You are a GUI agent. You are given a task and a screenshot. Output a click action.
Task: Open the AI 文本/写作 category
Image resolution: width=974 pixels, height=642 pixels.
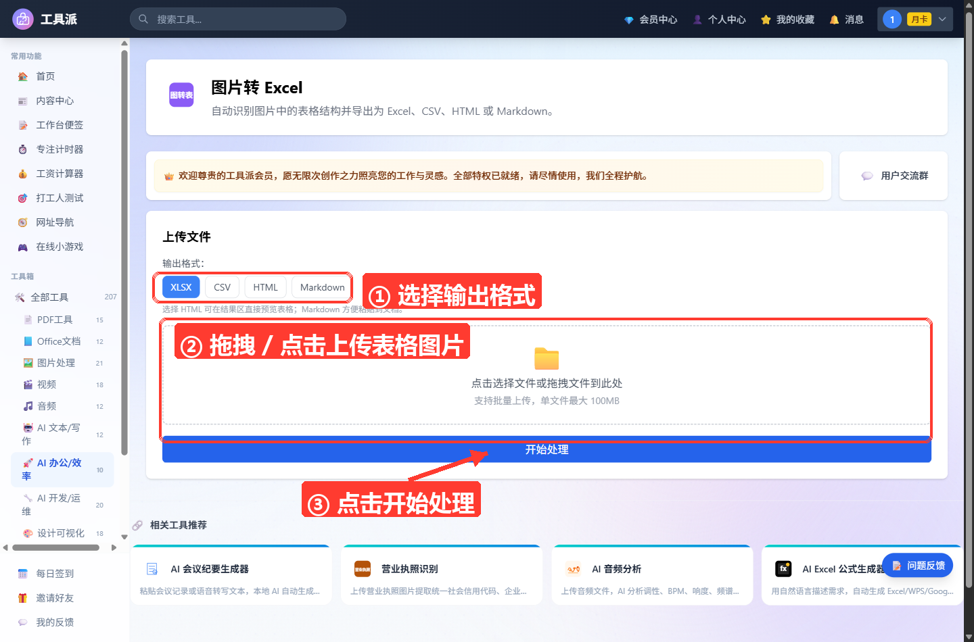point(62,435)
